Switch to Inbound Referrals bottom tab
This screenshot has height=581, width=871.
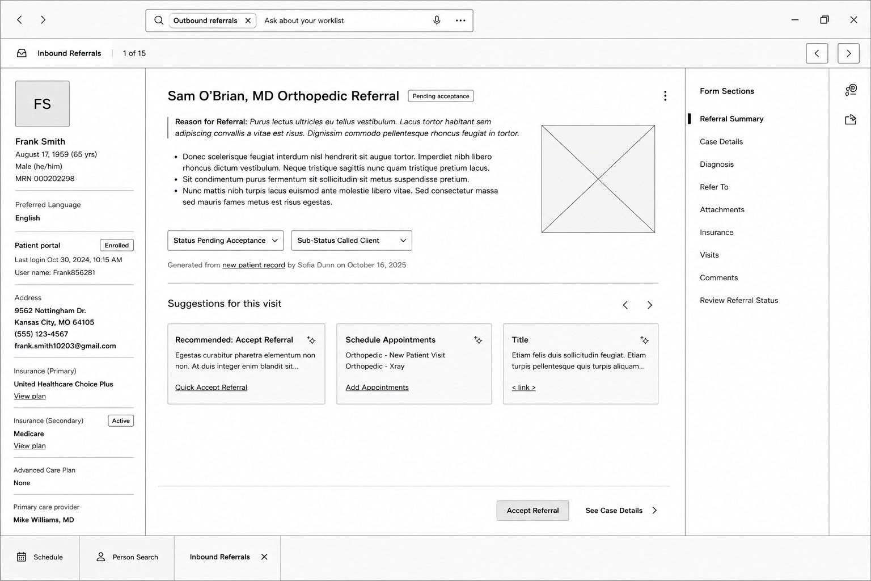pyautogui.click(x=220, y=557)
